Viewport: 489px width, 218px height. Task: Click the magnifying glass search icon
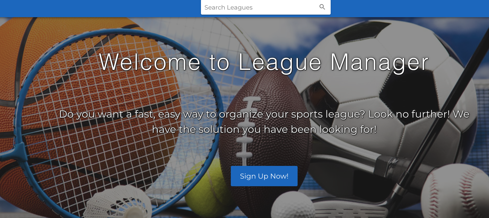pos(322,7)
